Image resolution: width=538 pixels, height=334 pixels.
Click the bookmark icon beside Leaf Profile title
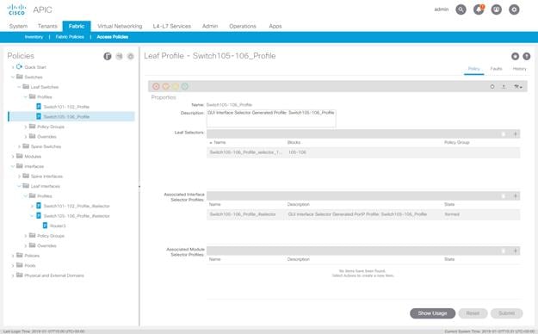point(515,56)
